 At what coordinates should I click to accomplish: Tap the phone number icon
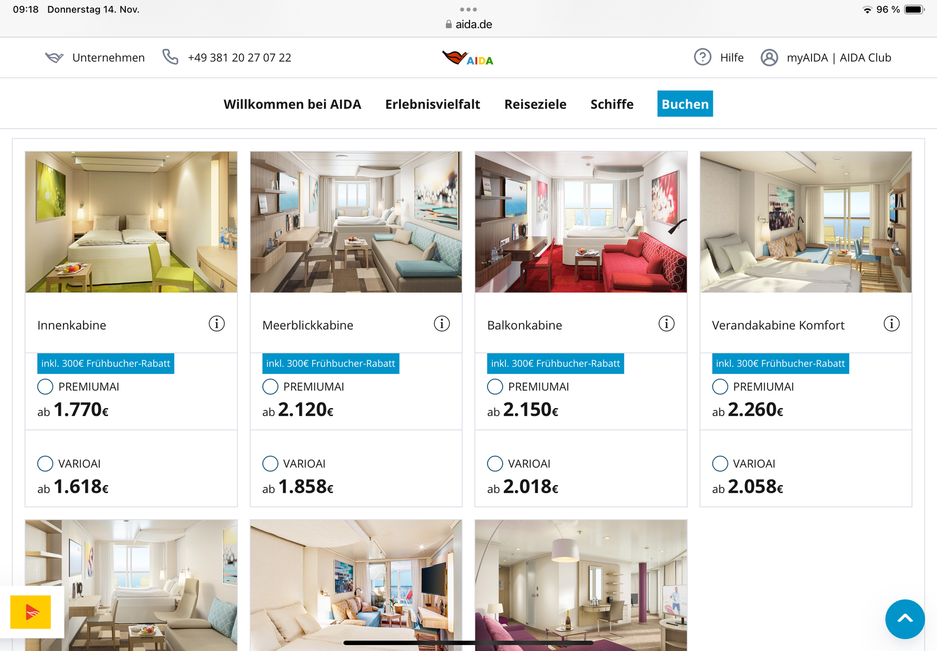click(170, 57)
